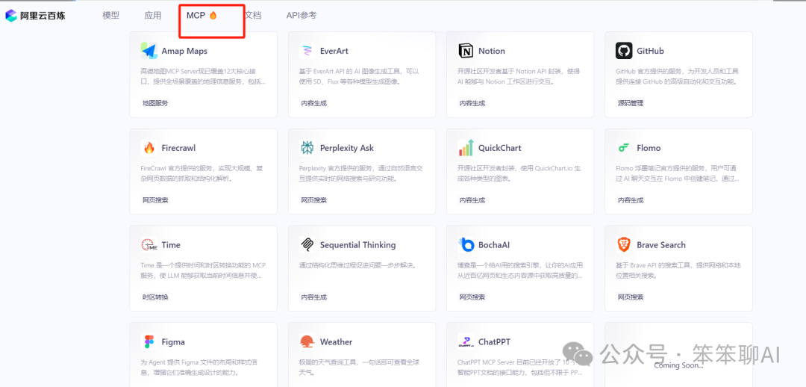This screenshot has height=387, width=806.
Task: Select the MCP tab in navigation
Action: pyautogui.click(x=196, y=16)
